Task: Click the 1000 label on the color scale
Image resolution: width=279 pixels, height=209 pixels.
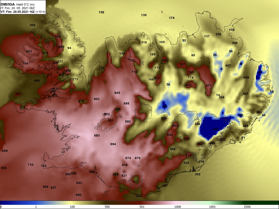Action: point(177,207)
